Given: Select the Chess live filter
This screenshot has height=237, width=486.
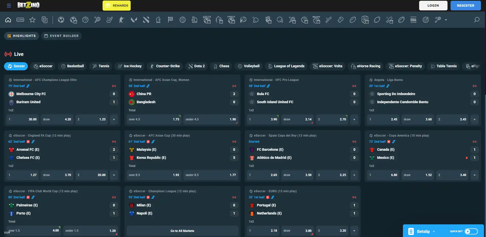Looking at the screenshot, I should point(222,66).
